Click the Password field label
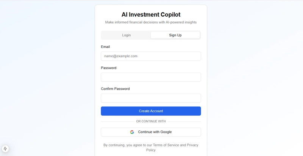Screen dimensions: 303x156 [109, 68]
